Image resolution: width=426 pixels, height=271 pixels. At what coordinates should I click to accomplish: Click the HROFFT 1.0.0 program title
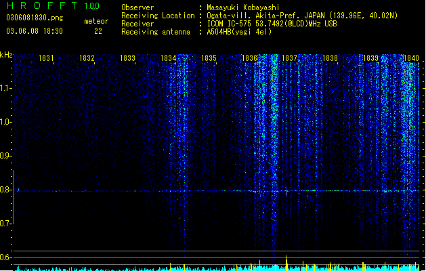(x=54, y=5)
